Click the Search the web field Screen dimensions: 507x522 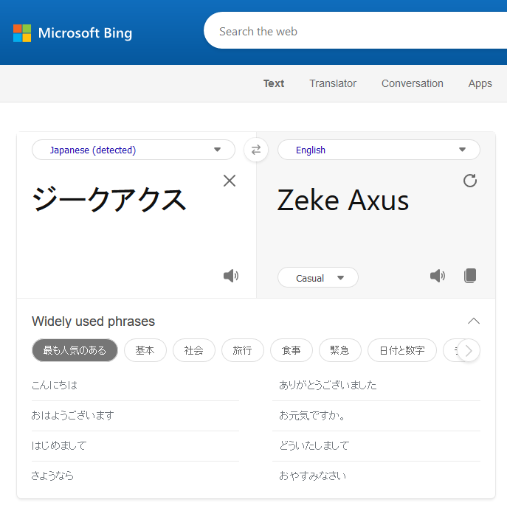[x=355, y=31]
